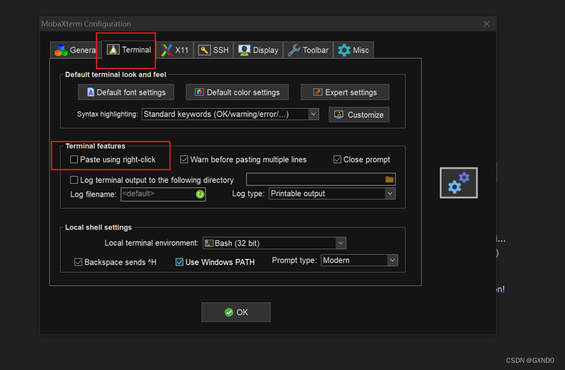Switch to the Terminal tab

click(x=129, y=50)
